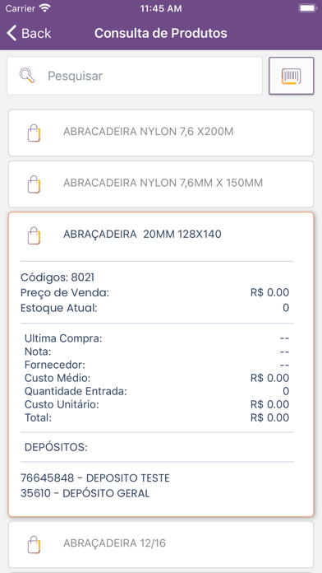Tap the Wi-Fi signal indicator
Screen dimensions: 322x573
coord(45,8)
